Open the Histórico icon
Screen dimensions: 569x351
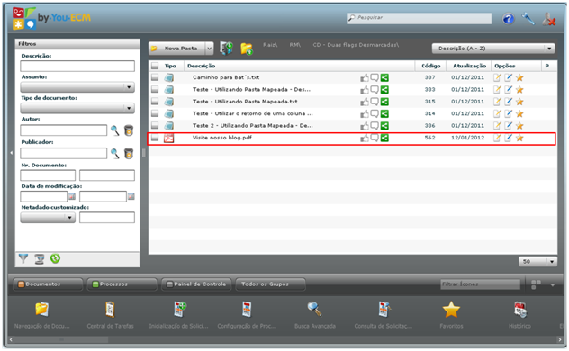520,310
